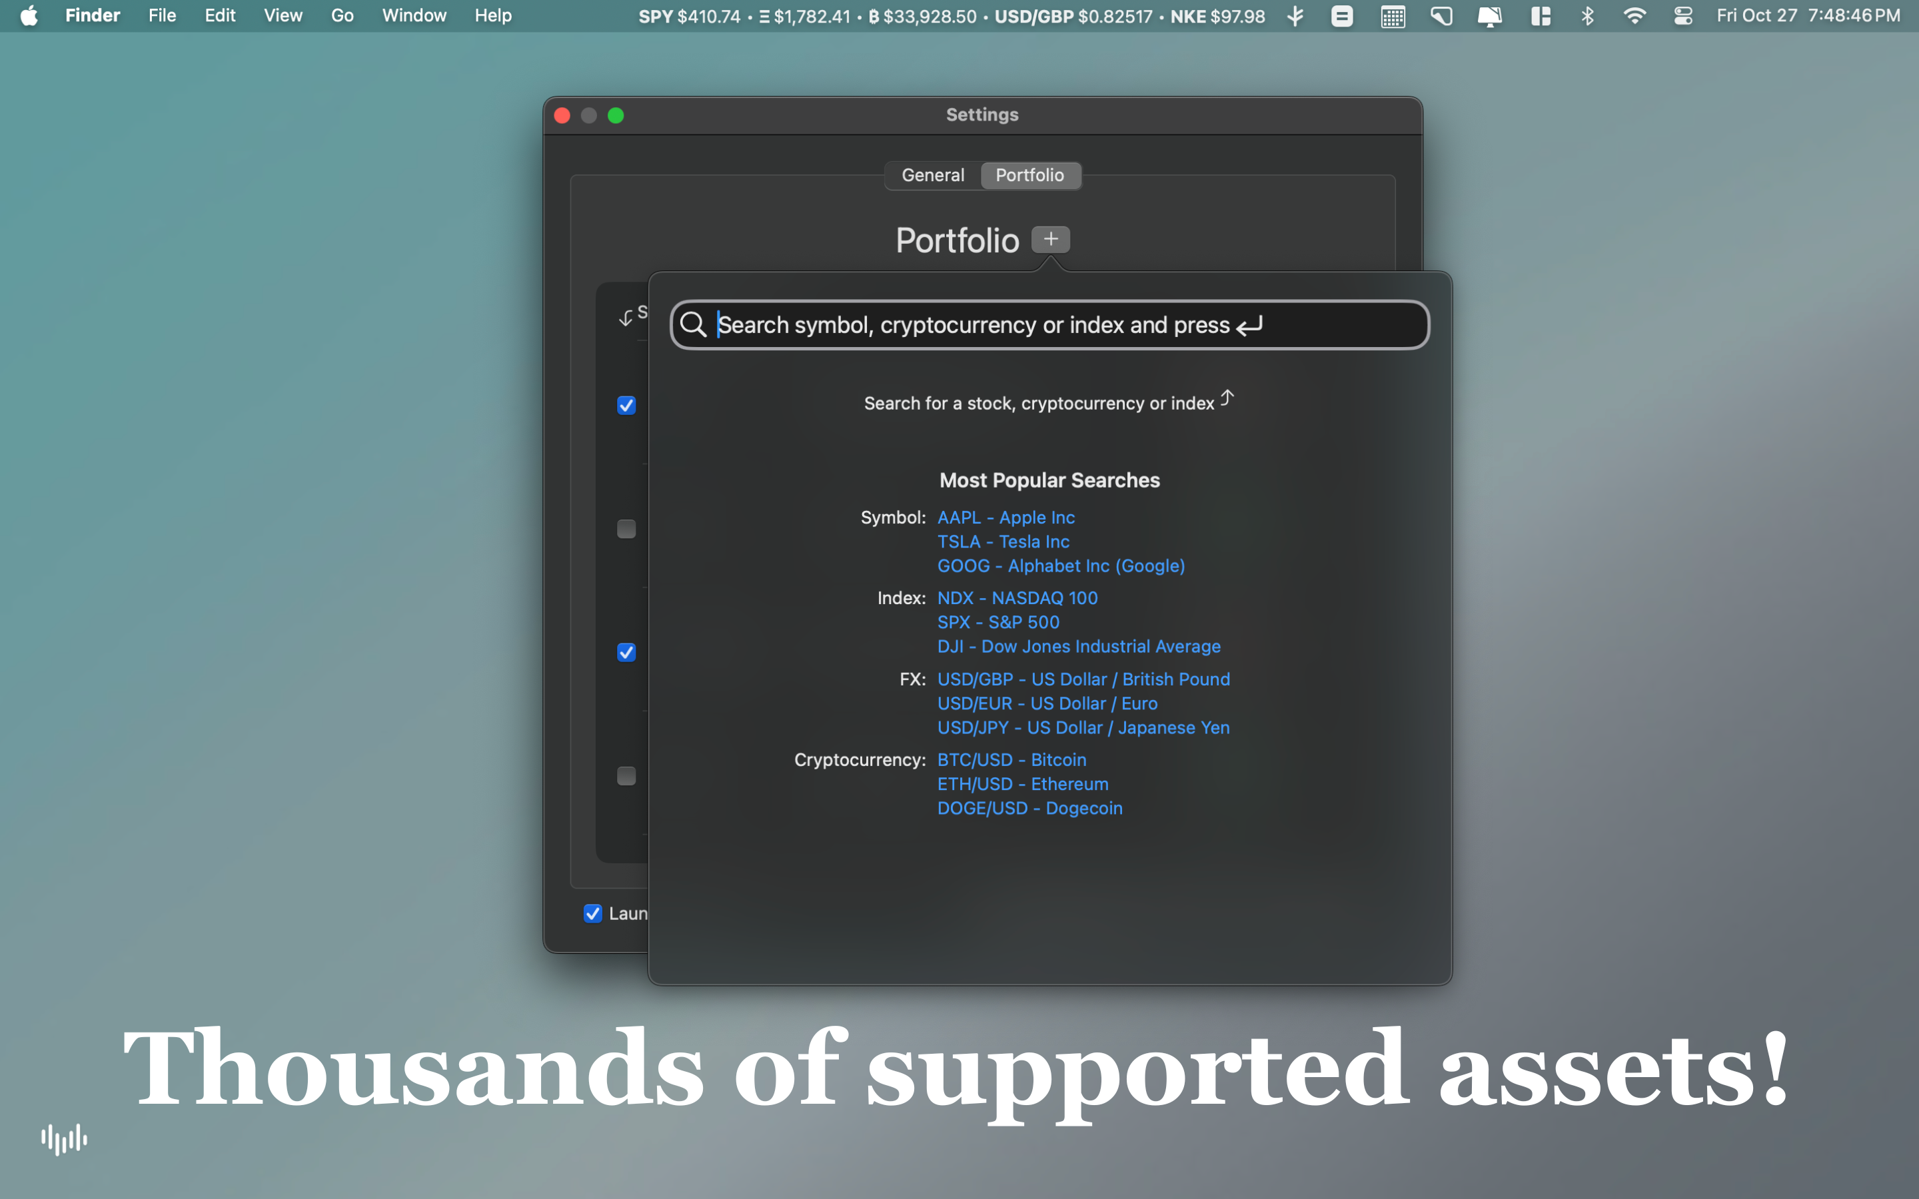
Task: Toggle the Launch at login checkbox
Action: coord(592,913)
